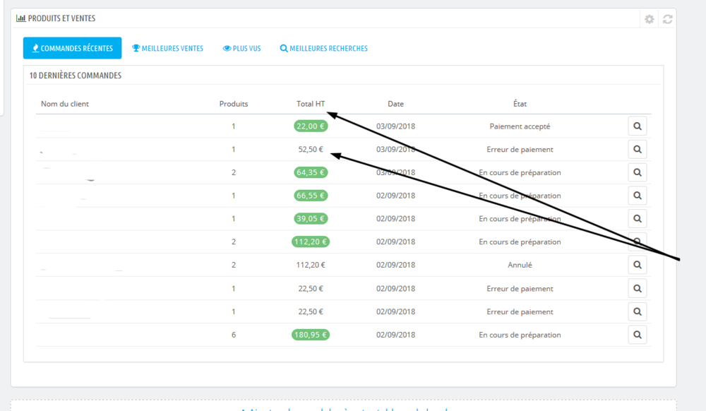706x411 pixels.
Task: Open the Meilleures Ventes tab
Action: [x=167, y=48]
